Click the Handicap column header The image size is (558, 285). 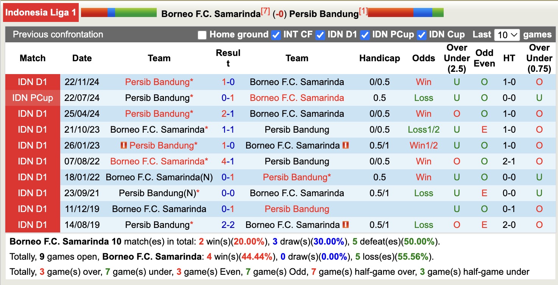click(379, 58)
